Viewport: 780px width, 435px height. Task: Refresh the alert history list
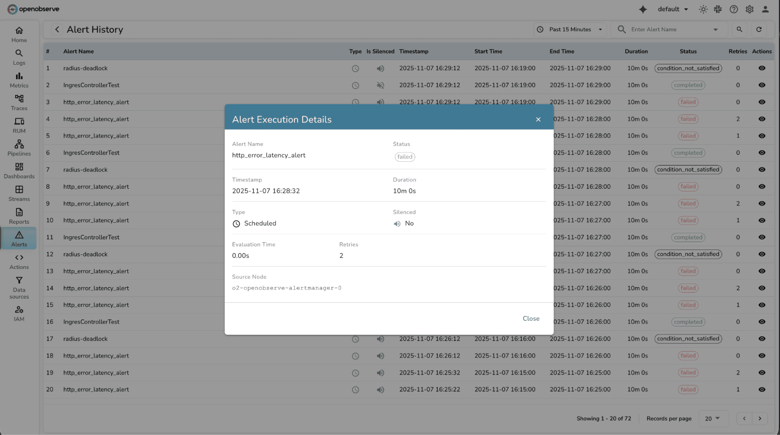tap(759, 29)
